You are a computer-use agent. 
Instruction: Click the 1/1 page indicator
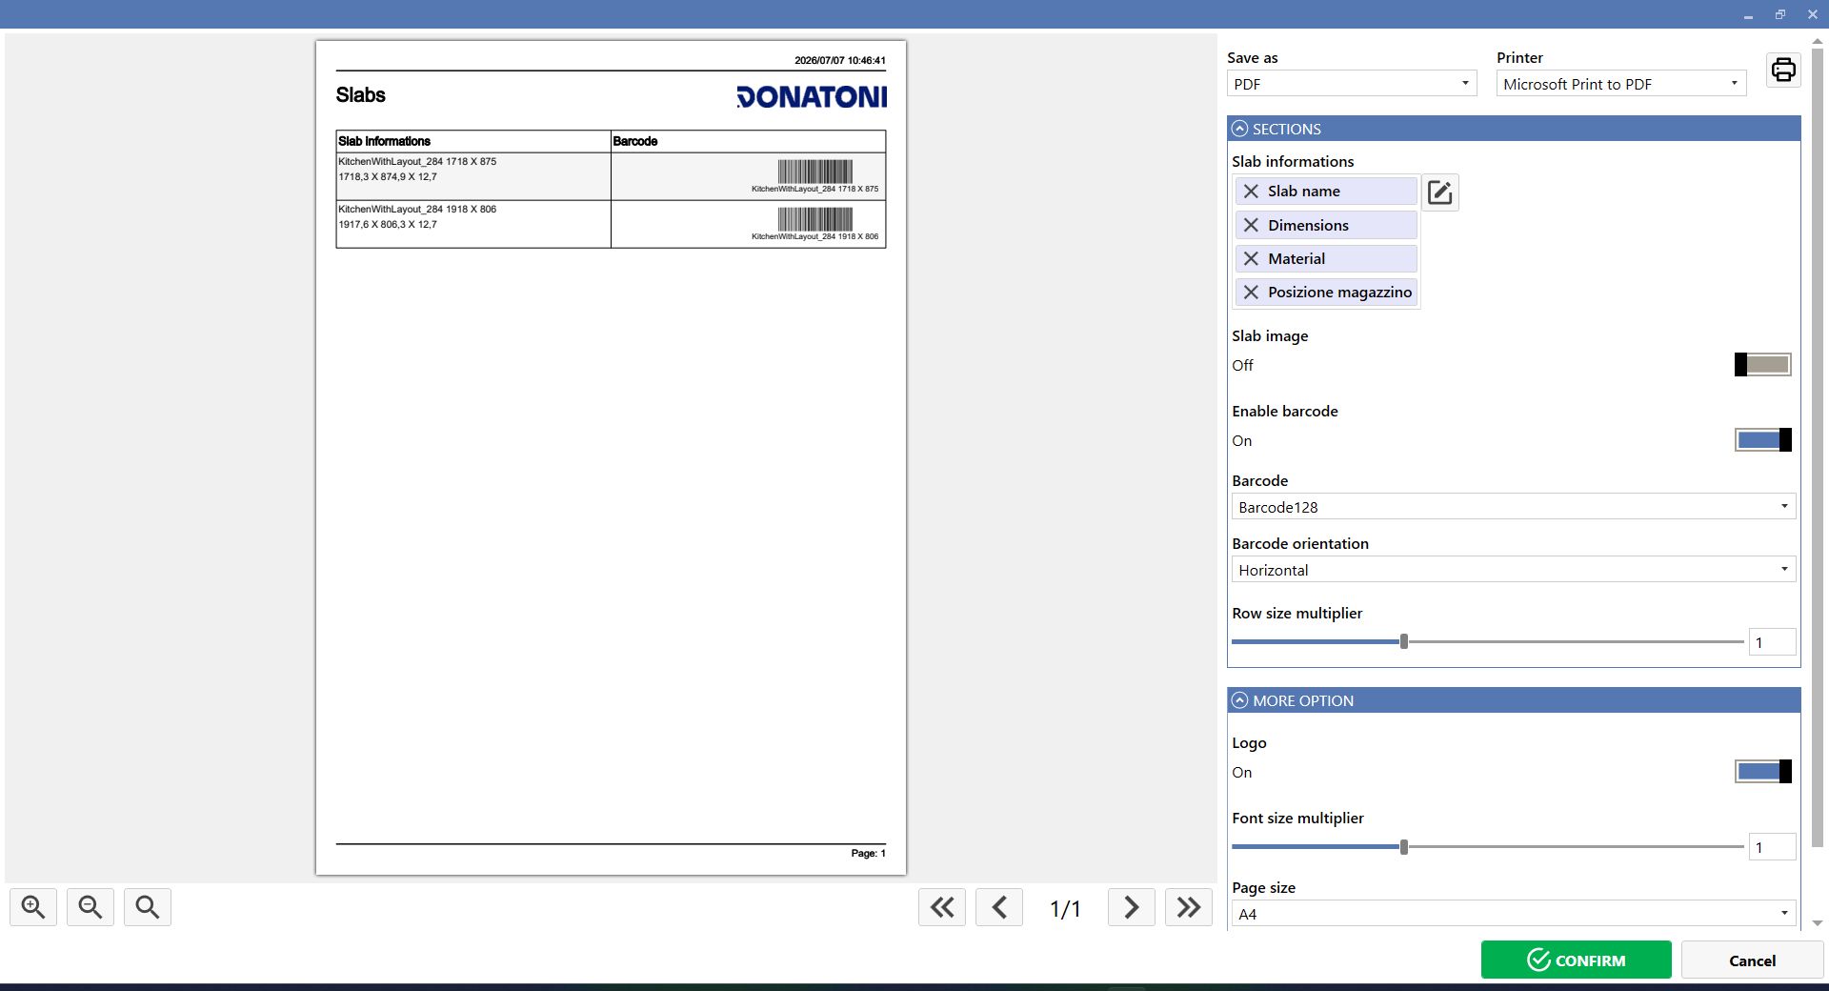pyautogui.click(x=1065, y=909)
